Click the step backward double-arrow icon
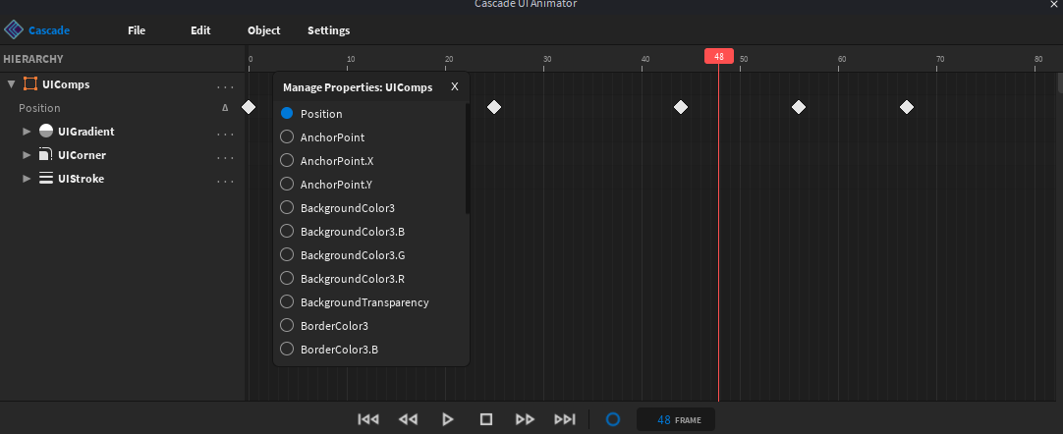 click(x=408, y=419)
